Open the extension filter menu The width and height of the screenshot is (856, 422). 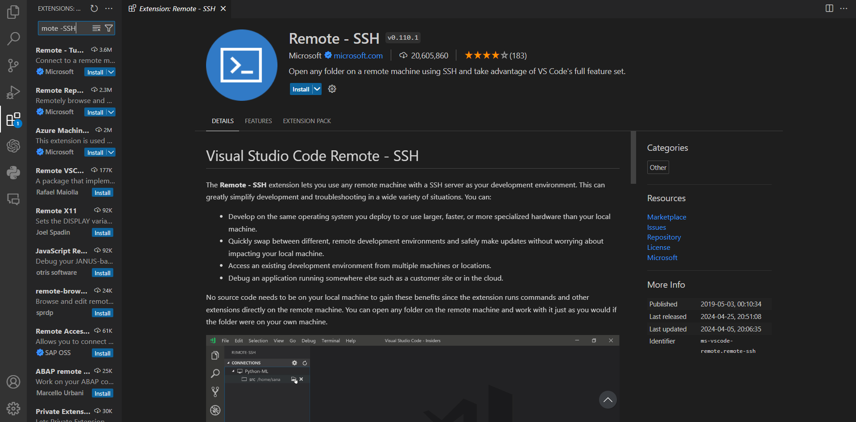108,28
